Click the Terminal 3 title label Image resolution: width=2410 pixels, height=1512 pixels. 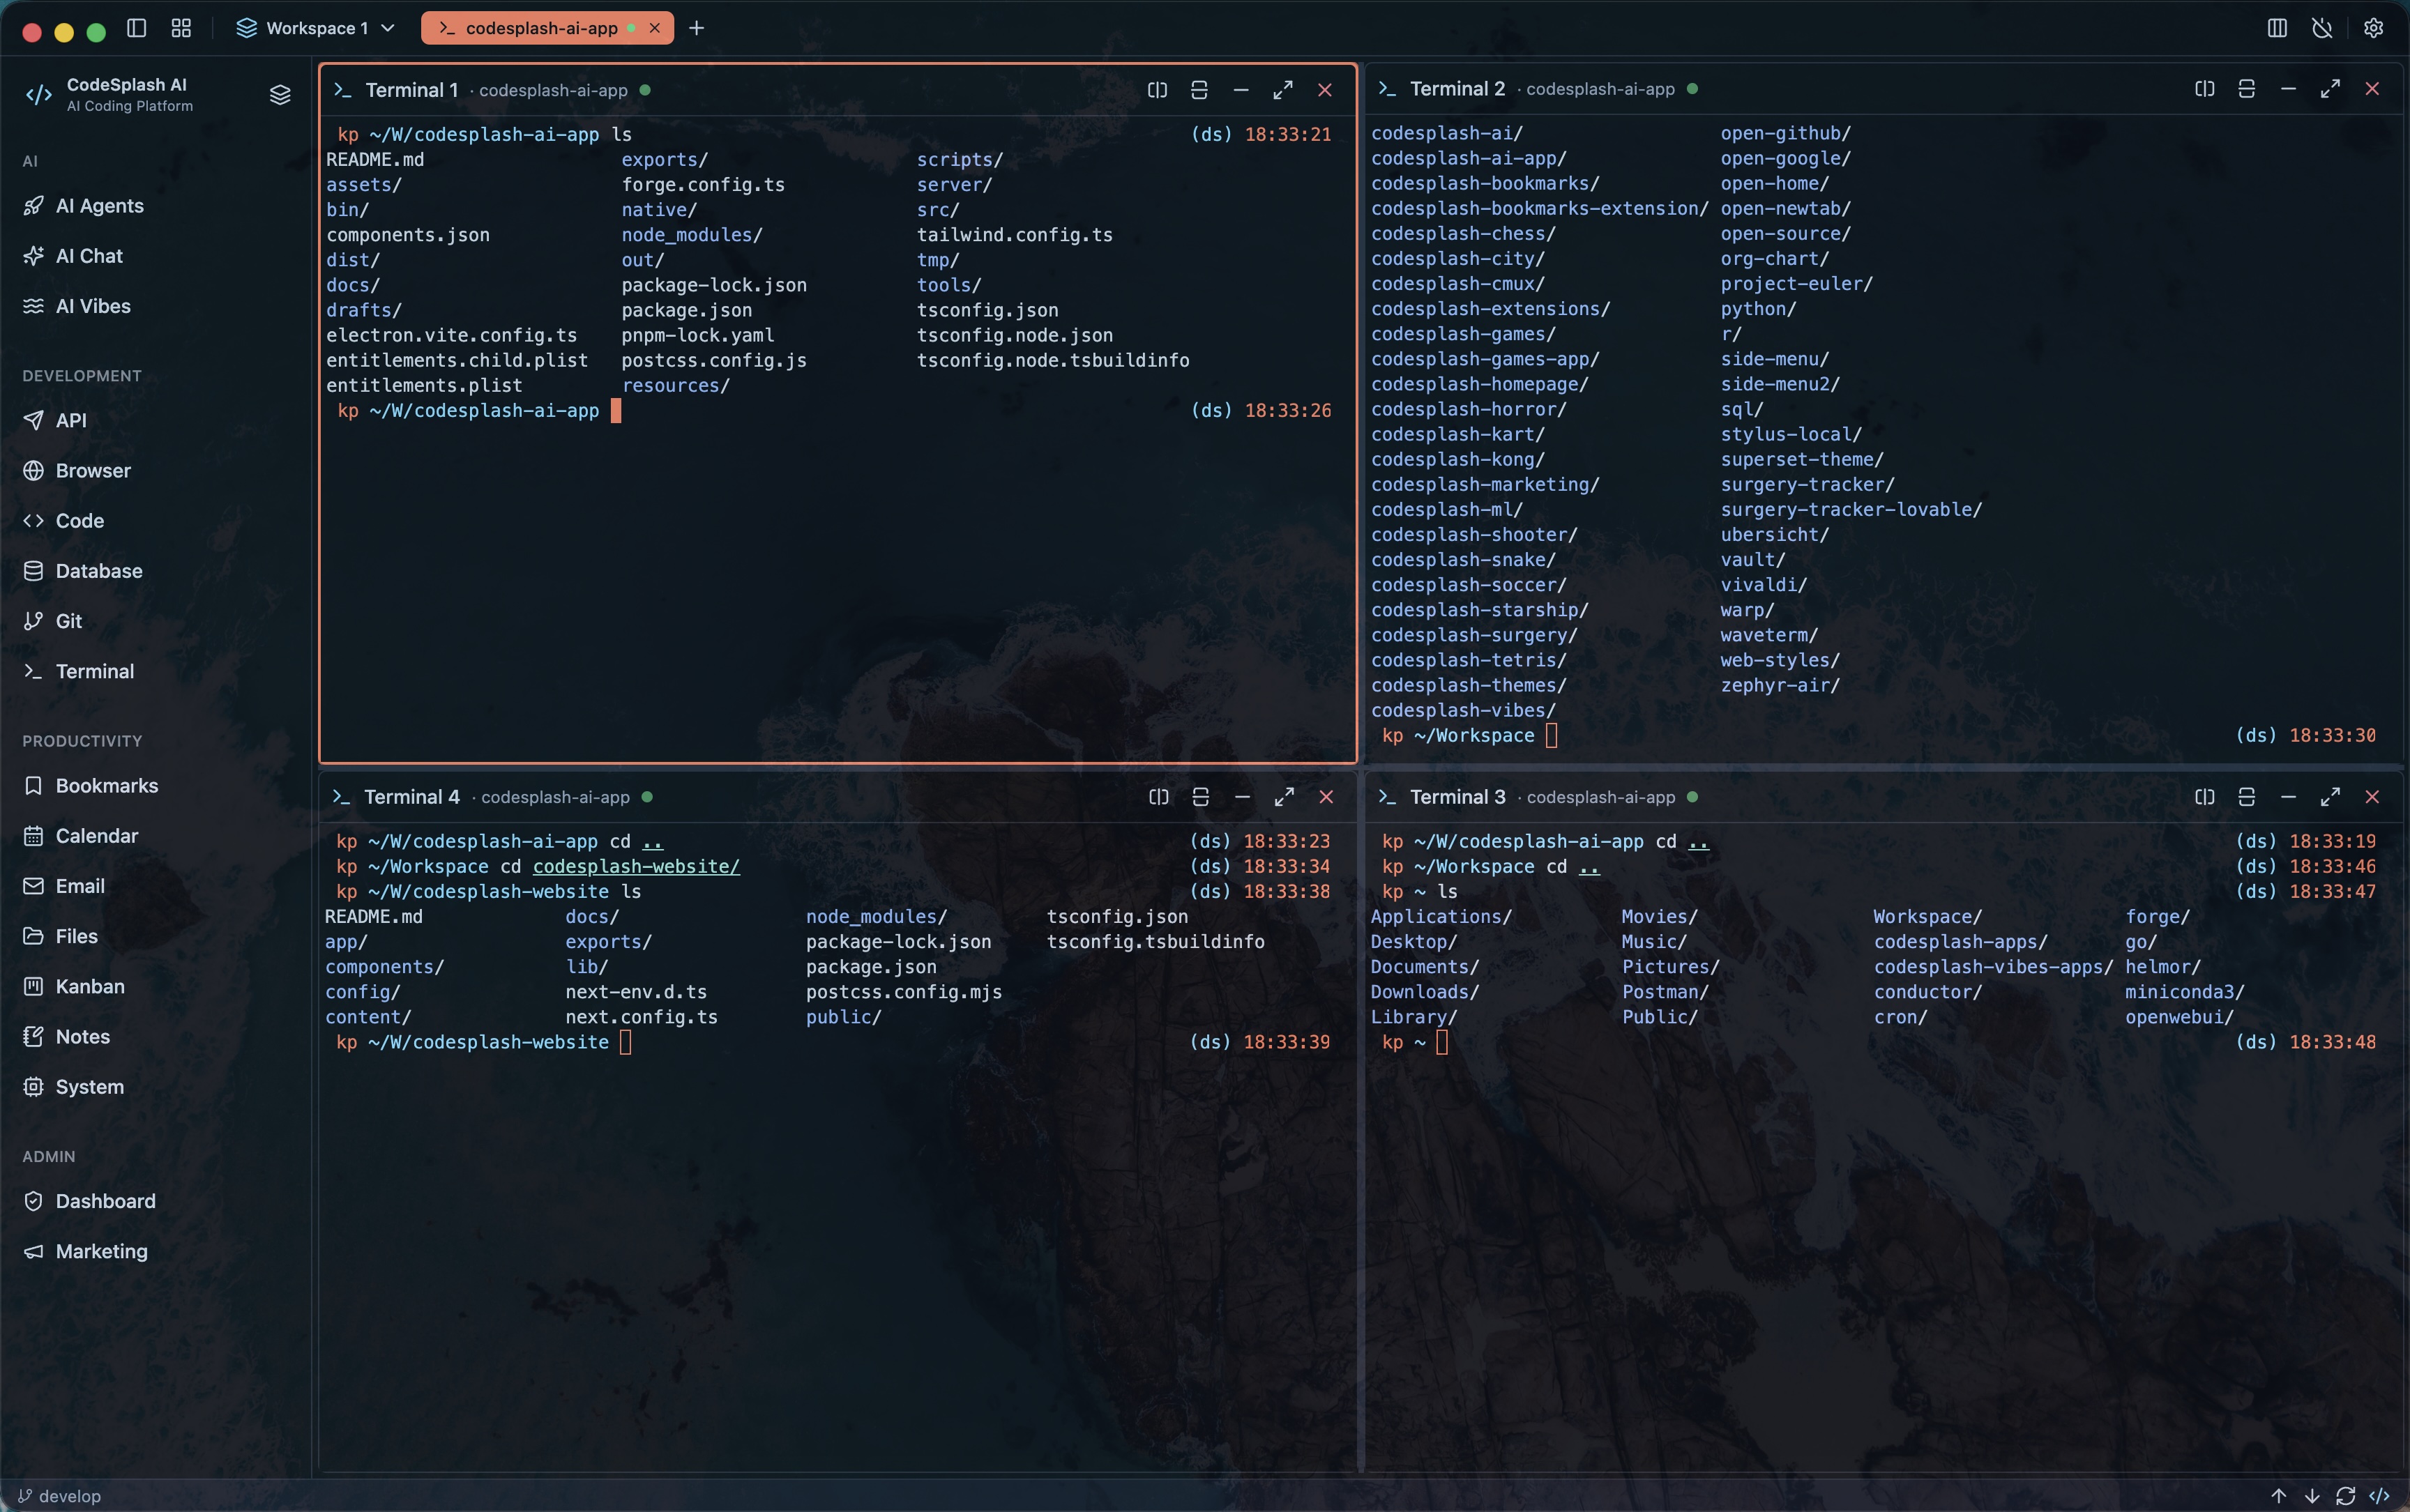pyautogui.click(x=1457, y=797)
